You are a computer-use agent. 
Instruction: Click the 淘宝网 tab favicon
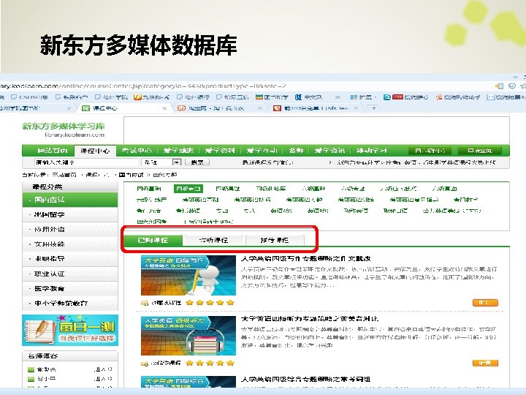[181, 108]
